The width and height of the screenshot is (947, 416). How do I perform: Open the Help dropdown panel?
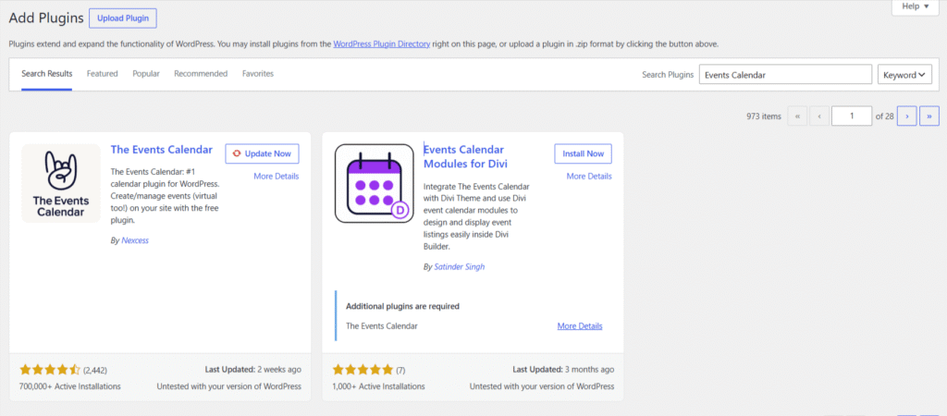point(916,6)
